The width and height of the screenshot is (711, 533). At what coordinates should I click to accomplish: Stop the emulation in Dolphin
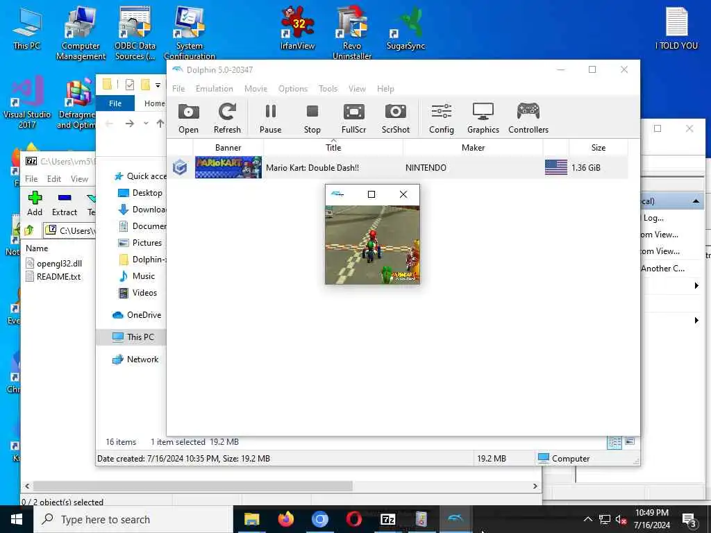(312, 118)
